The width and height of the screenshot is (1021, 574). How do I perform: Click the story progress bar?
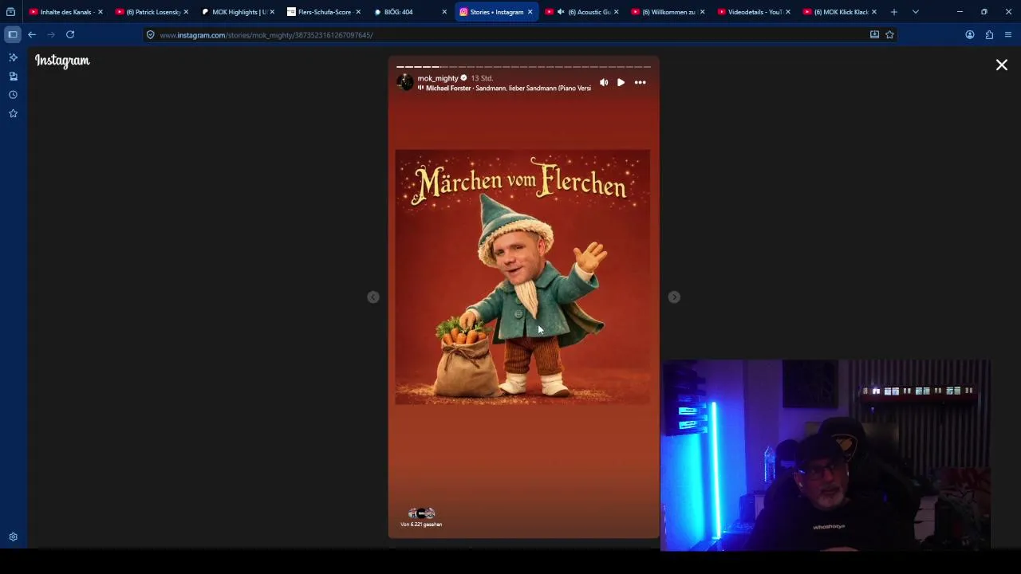(523, 67)
